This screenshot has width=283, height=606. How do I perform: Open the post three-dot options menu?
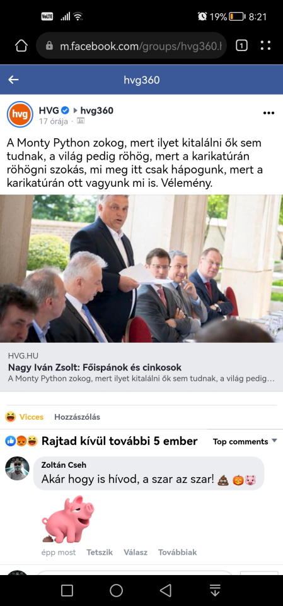click(269, 113)
